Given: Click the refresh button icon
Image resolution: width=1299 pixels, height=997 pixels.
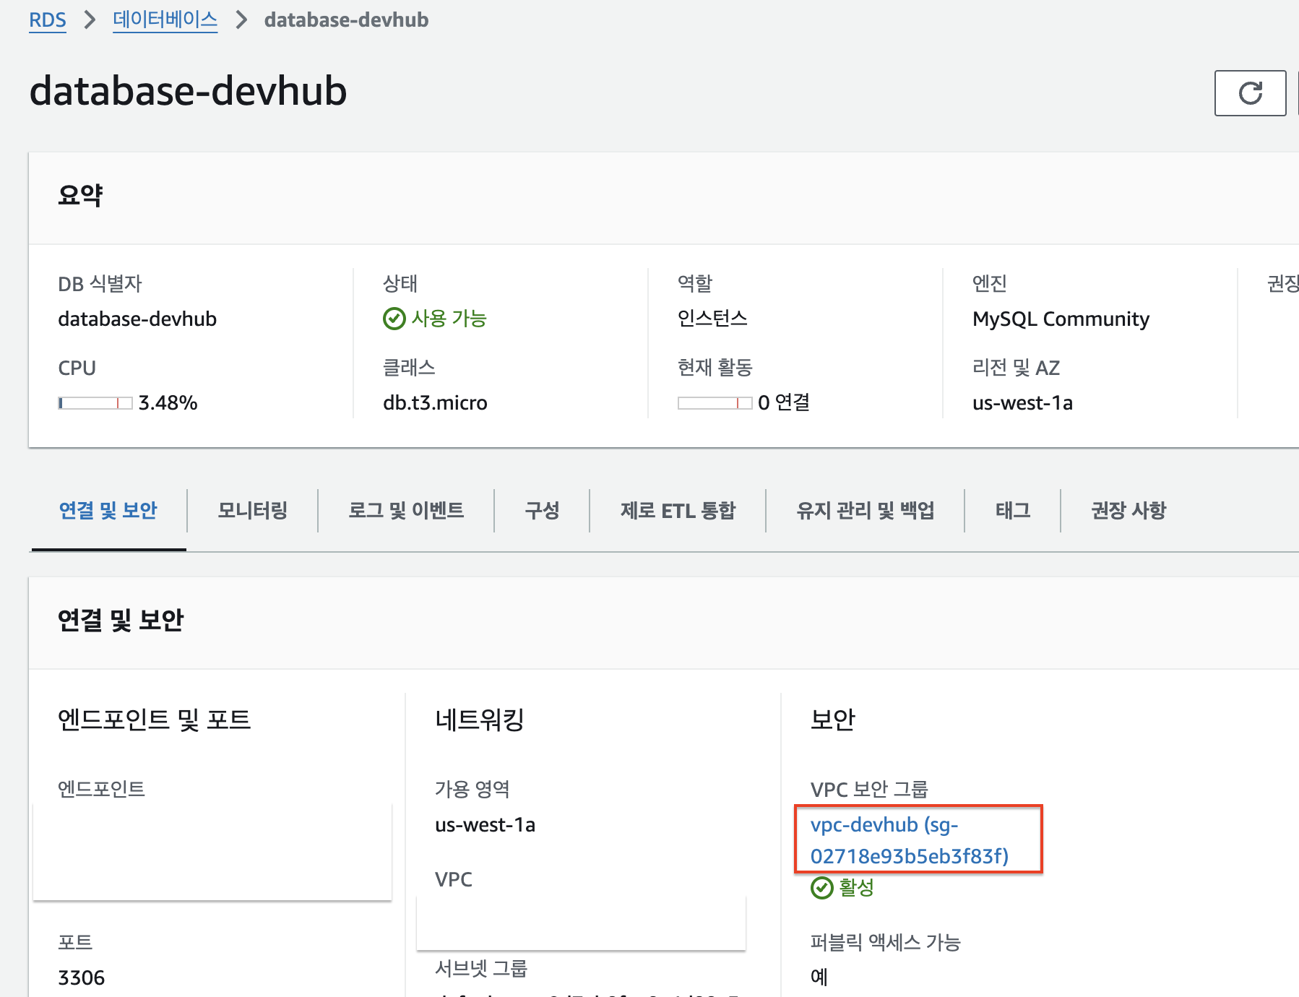Looking at the screenshot, I should click(1250, 93).
